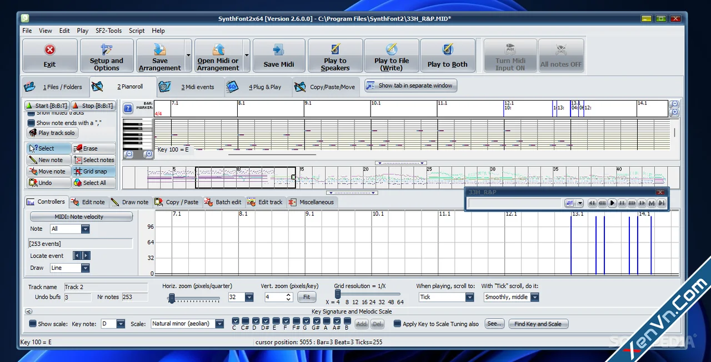Image resolution: width=711 pixels, height=362 pixels.
Task: Select the Erase tool
Action: pos(94,148)
